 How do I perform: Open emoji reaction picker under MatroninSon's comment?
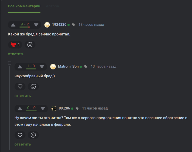click(x=33, y=87)
